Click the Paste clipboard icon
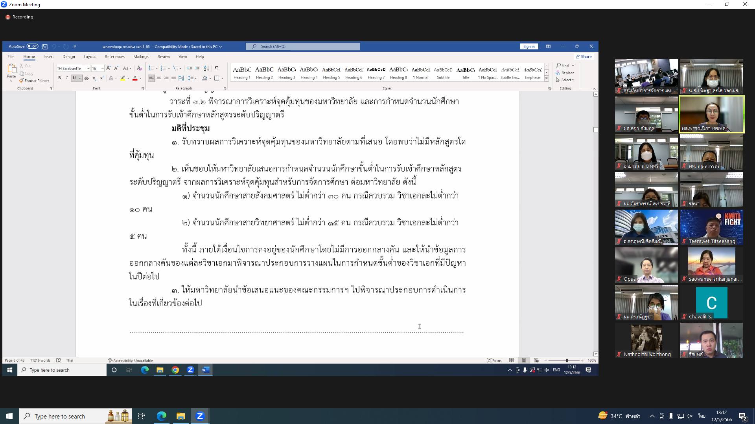This screenshot has height=424, width=755. (x=11, y=69)
